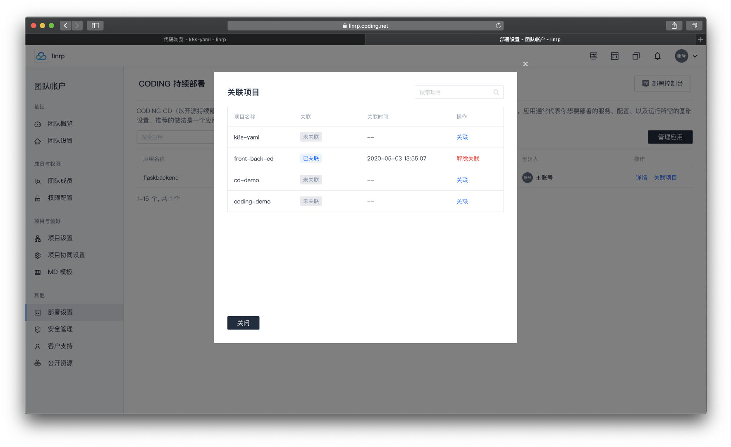Select the k8s-yaml project name
The image size is (731, 447).
coord(246,137)
